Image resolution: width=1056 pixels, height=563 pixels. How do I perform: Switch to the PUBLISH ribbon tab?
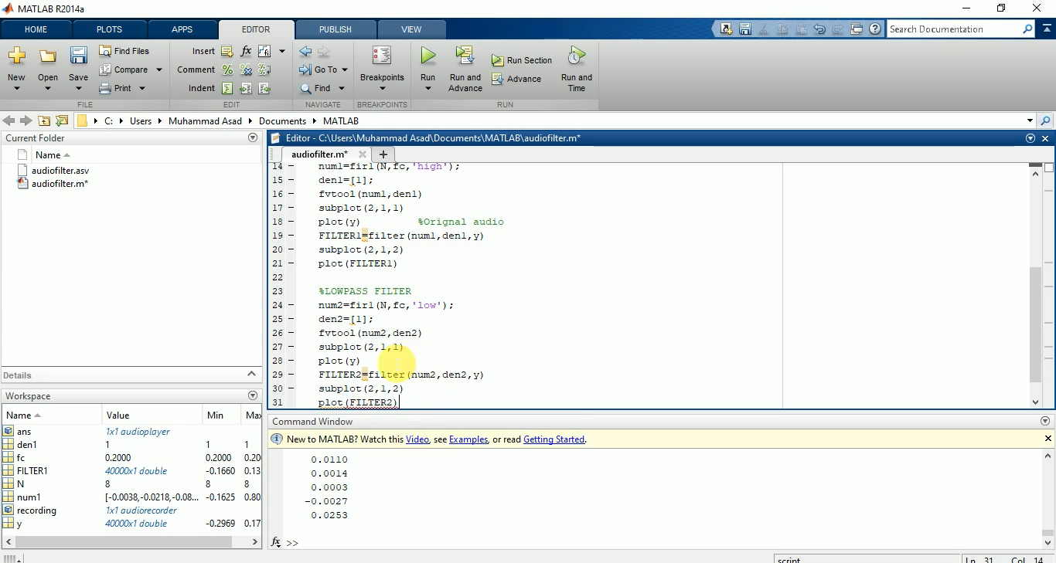pyautogui.click(x=336, y=29)
